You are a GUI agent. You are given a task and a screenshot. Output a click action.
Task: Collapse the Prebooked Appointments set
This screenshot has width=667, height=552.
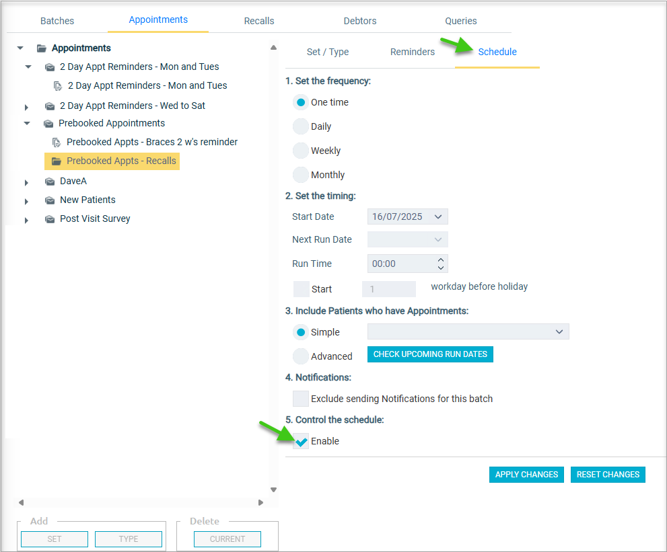pos(27,124)
